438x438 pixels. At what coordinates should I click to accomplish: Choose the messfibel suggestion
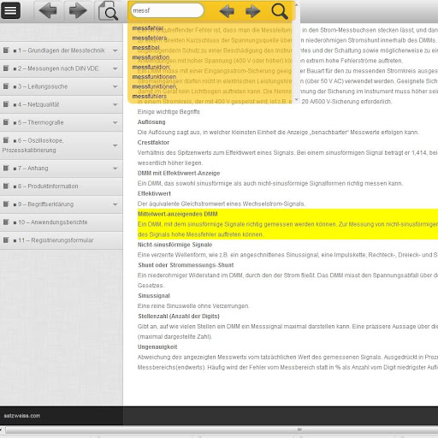[x=145, y=47]
